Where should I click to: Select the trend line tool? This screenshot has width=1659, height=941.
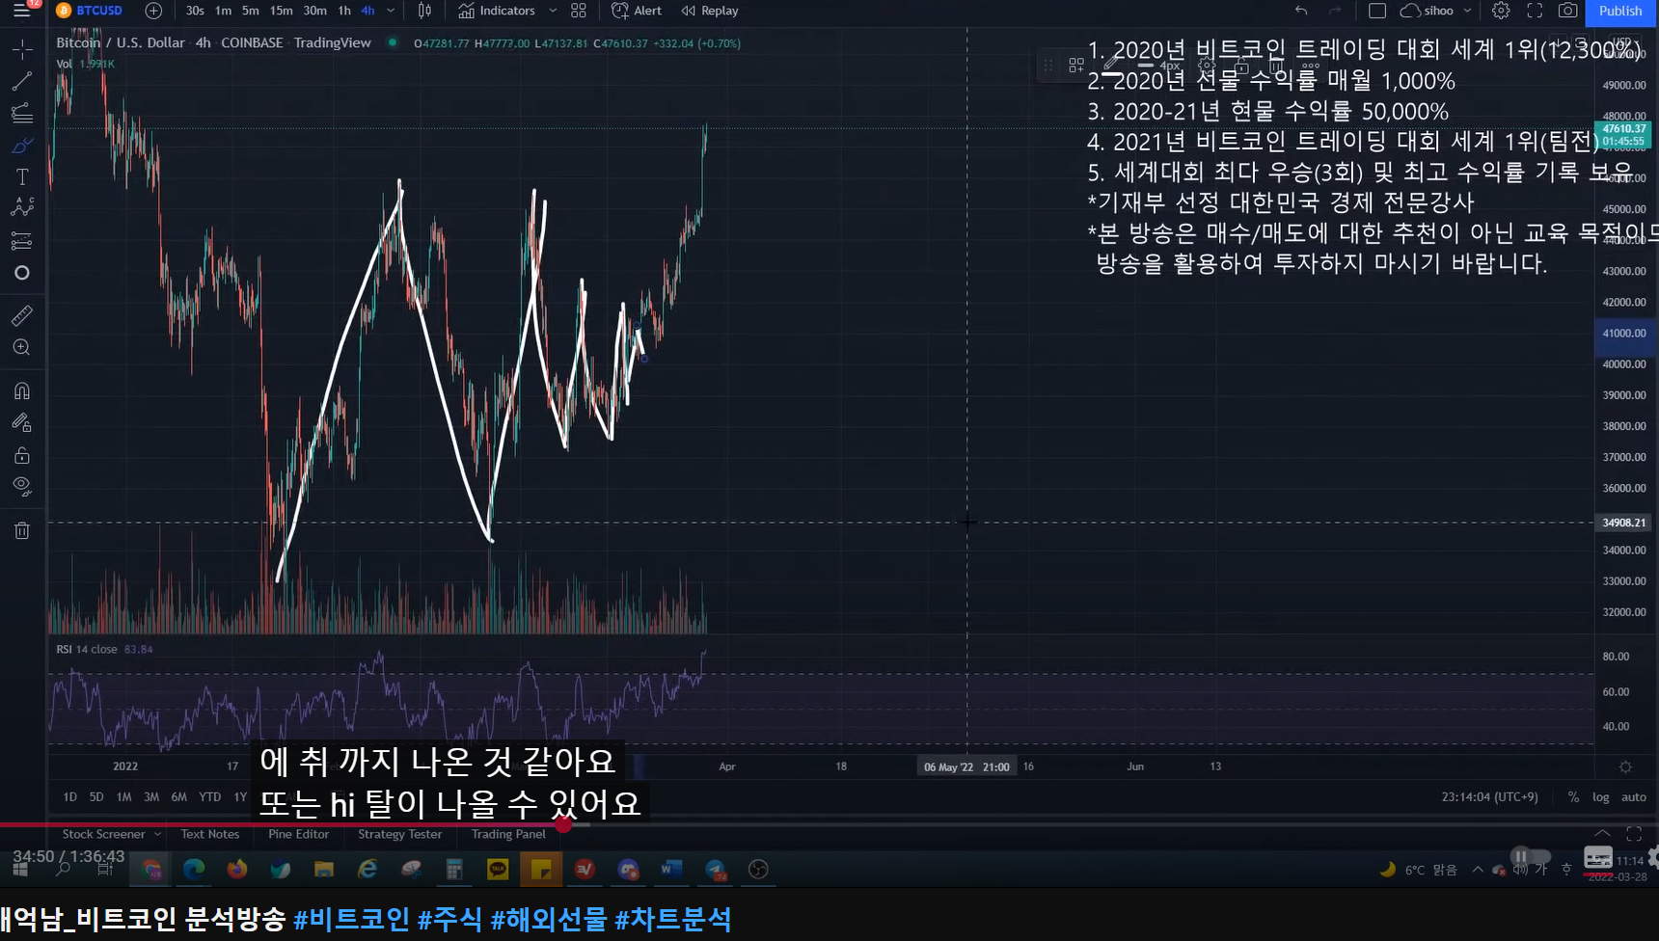click(x=22, y=81)
